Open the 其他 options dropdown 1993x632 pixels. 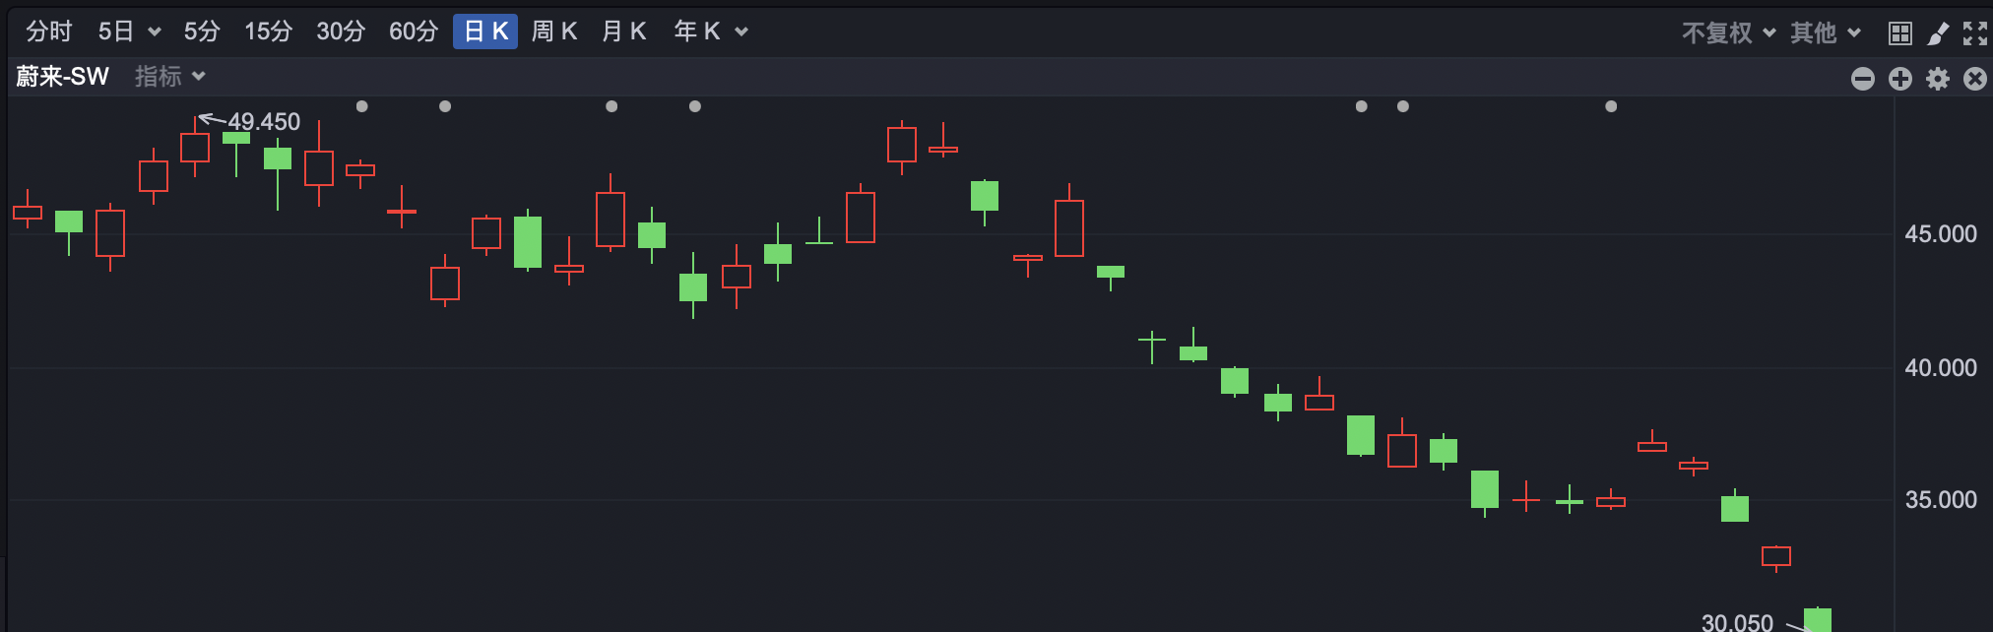[x=1826, y=32]
